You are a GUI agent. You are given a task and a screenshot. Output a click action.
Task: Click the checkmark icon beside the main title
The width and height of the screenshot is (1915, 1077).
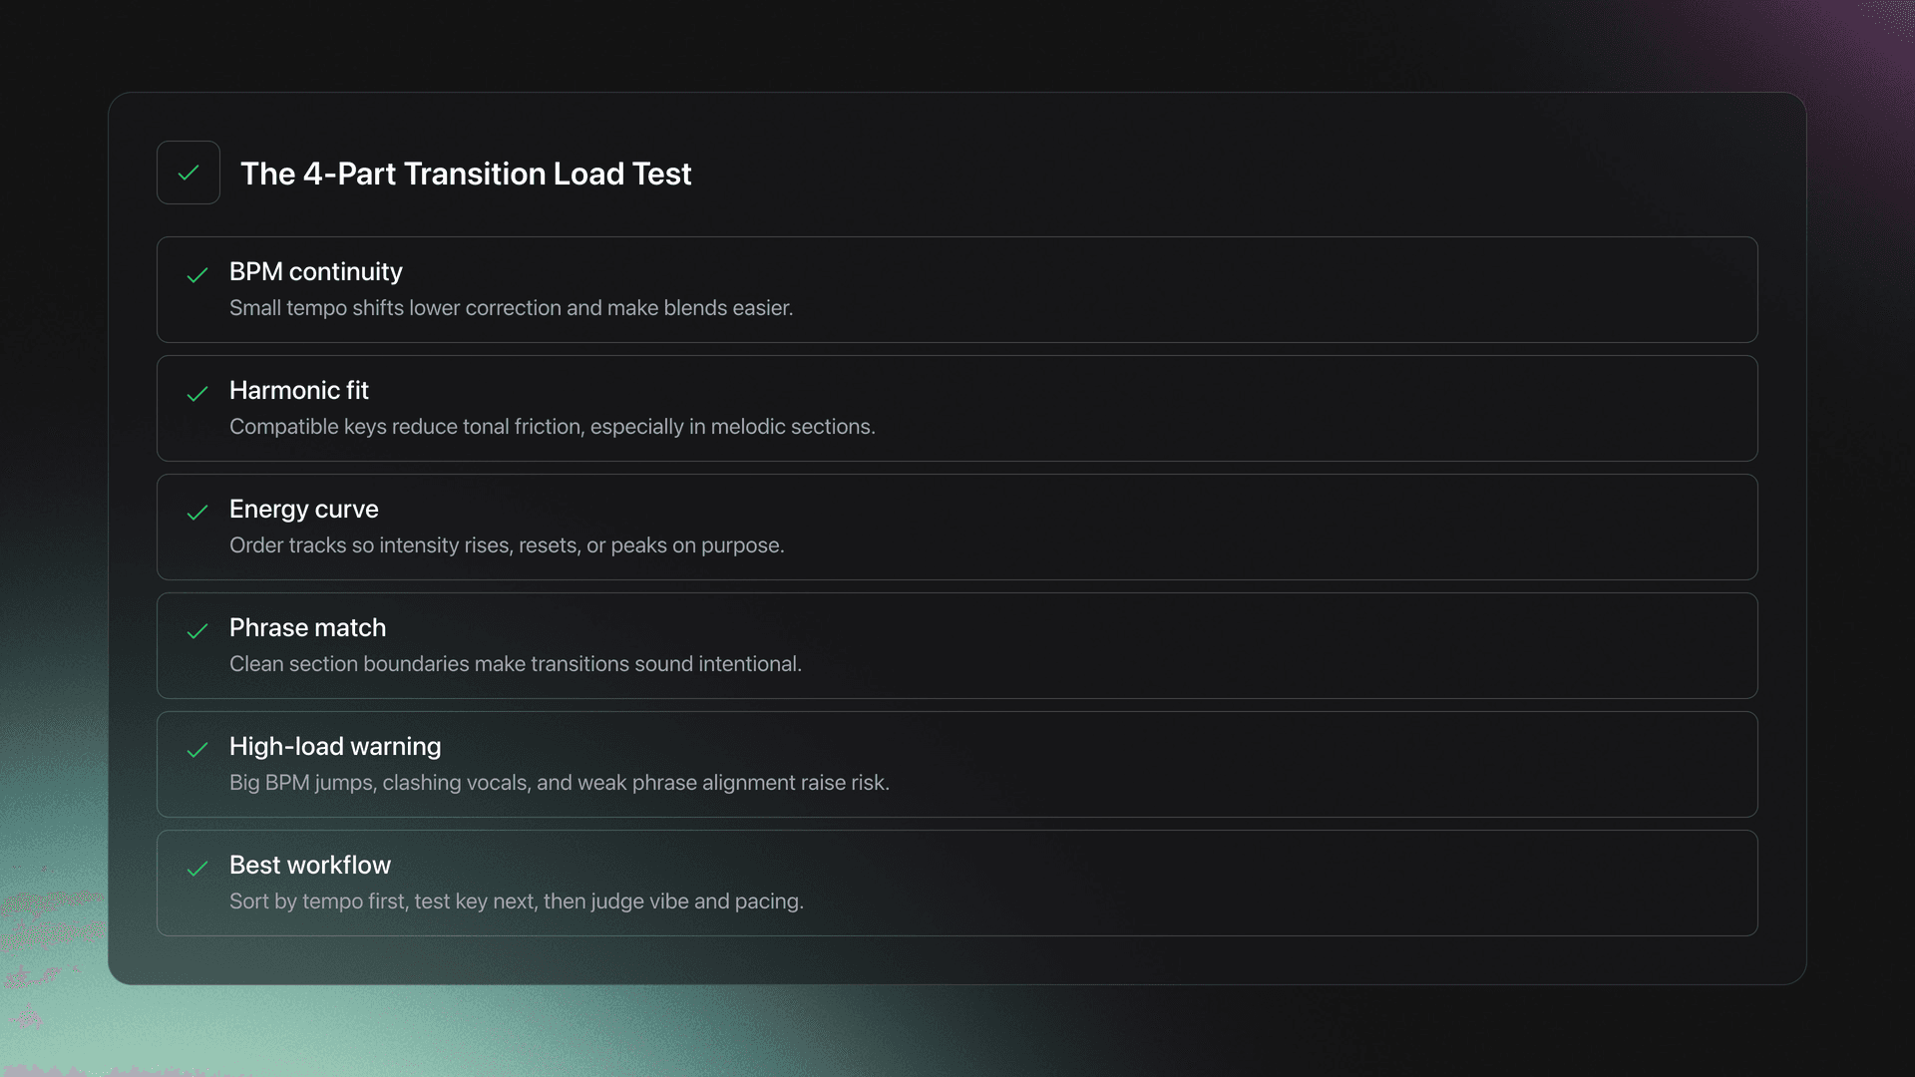(x=189, y=172)
